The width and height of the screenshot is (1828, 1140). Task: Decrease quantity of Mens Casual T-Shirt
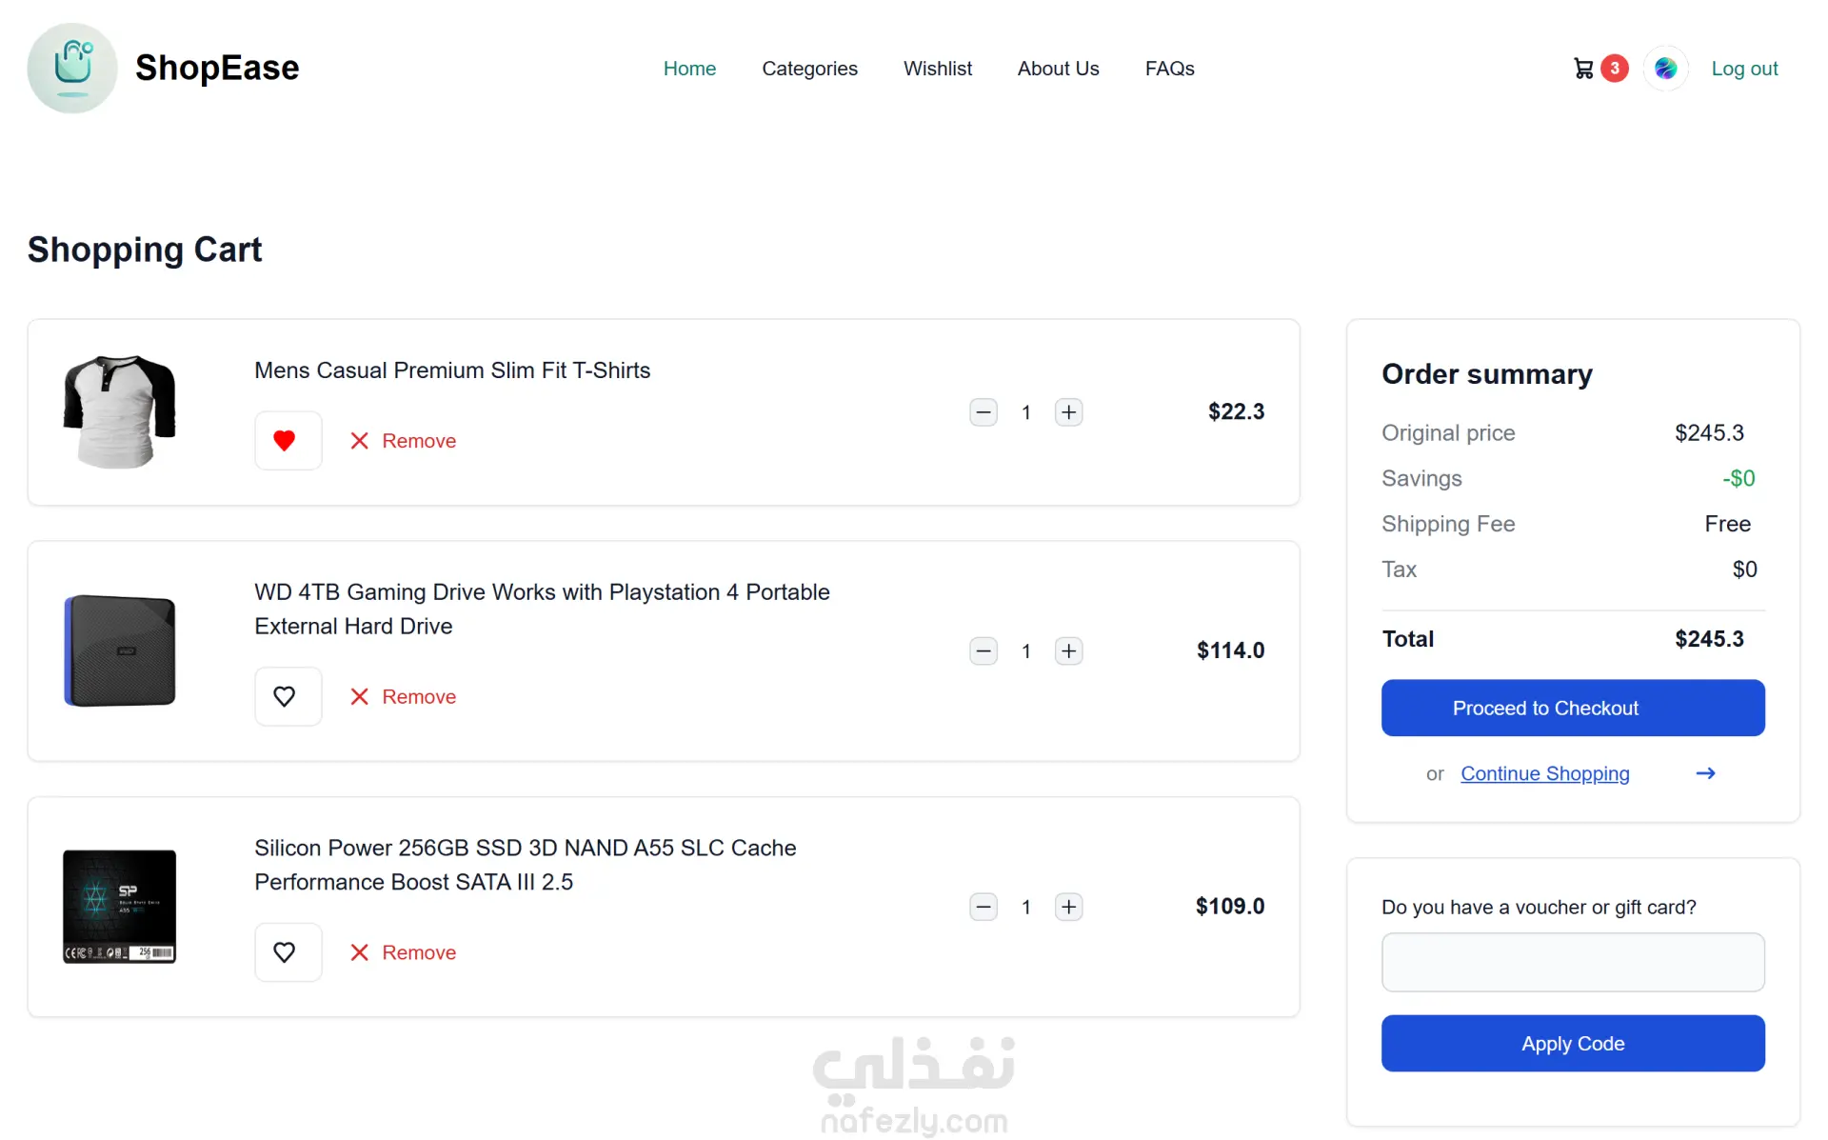(984, 412)
